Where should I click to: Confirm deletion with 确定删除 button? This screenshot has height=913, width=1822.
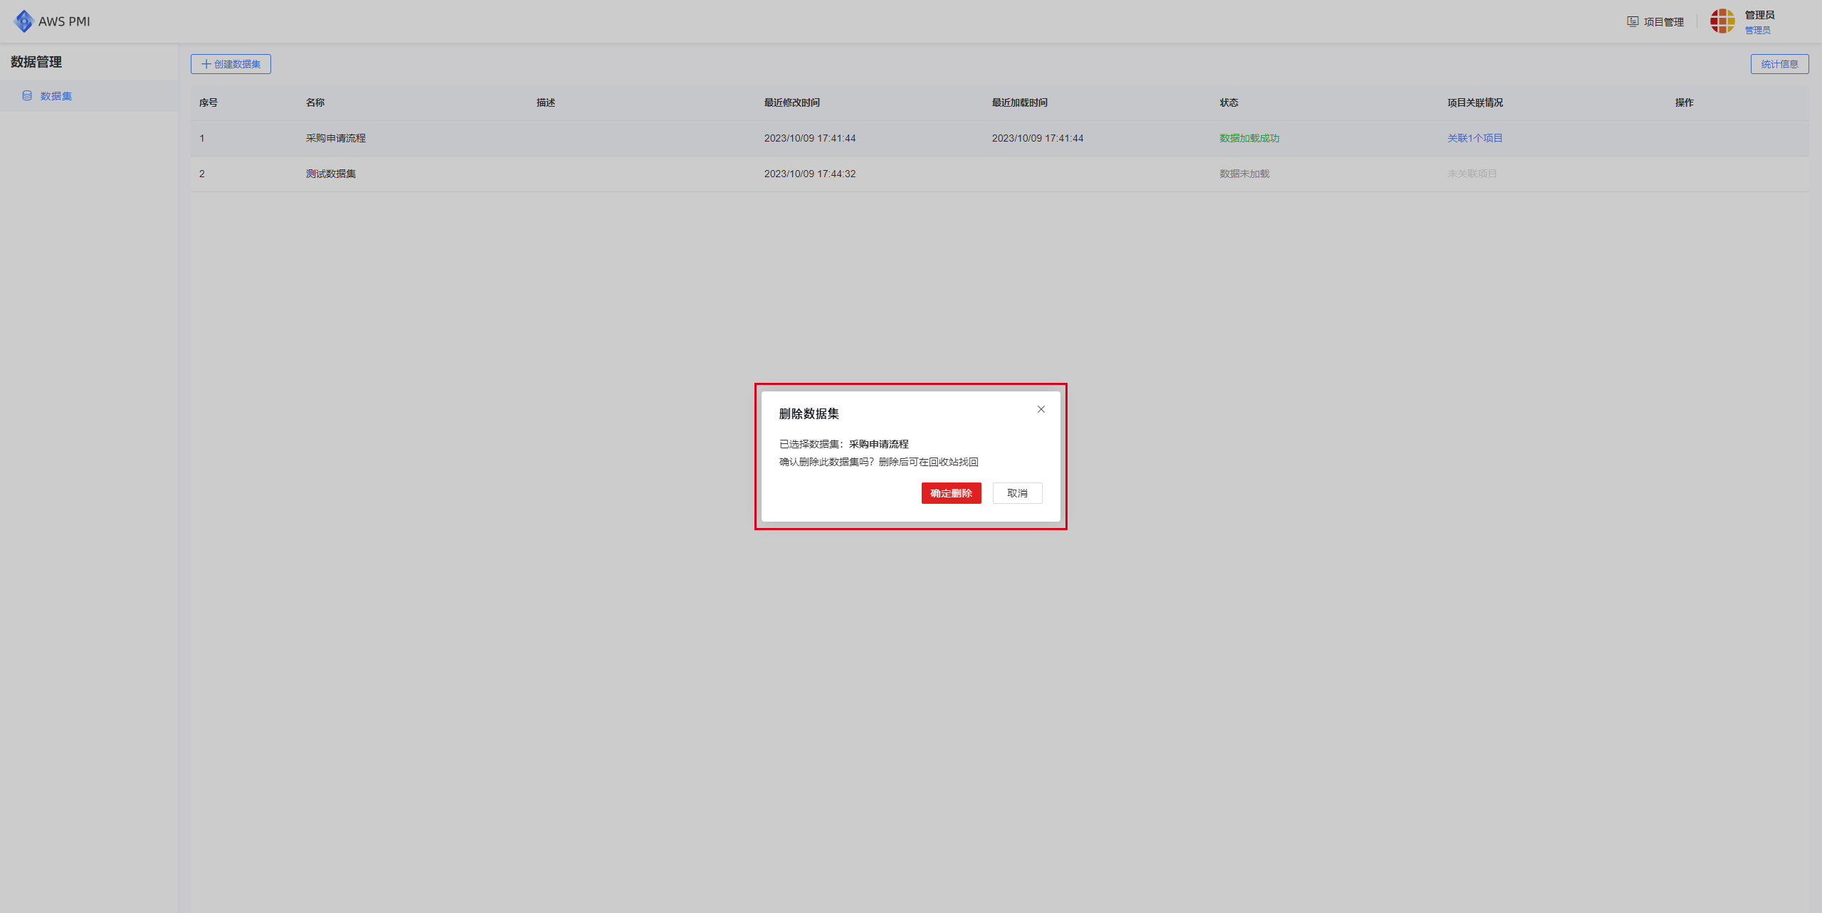click(951, 493)
